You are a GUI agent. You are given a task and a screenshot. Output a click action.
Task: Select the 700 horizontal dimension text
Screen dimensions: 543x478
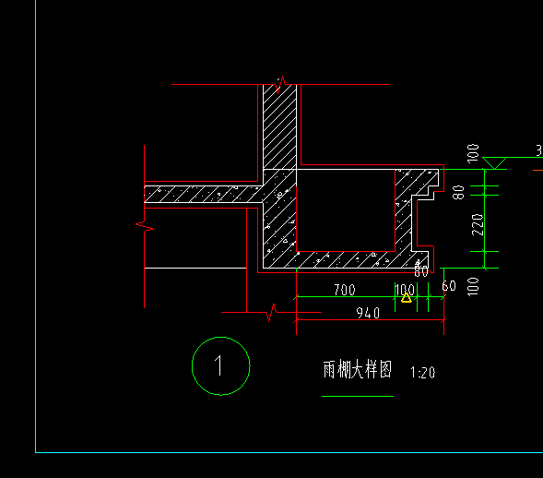[345, 290]
